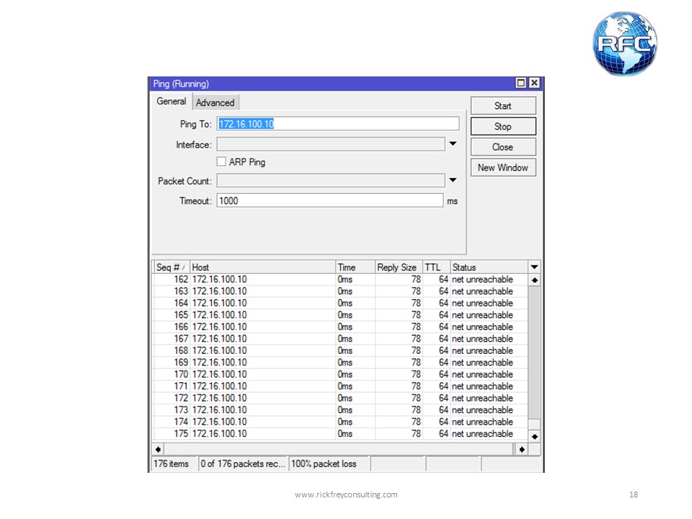Stop the running ping
The width and height of the screenshot is (692, 519).
coord(503,126)
